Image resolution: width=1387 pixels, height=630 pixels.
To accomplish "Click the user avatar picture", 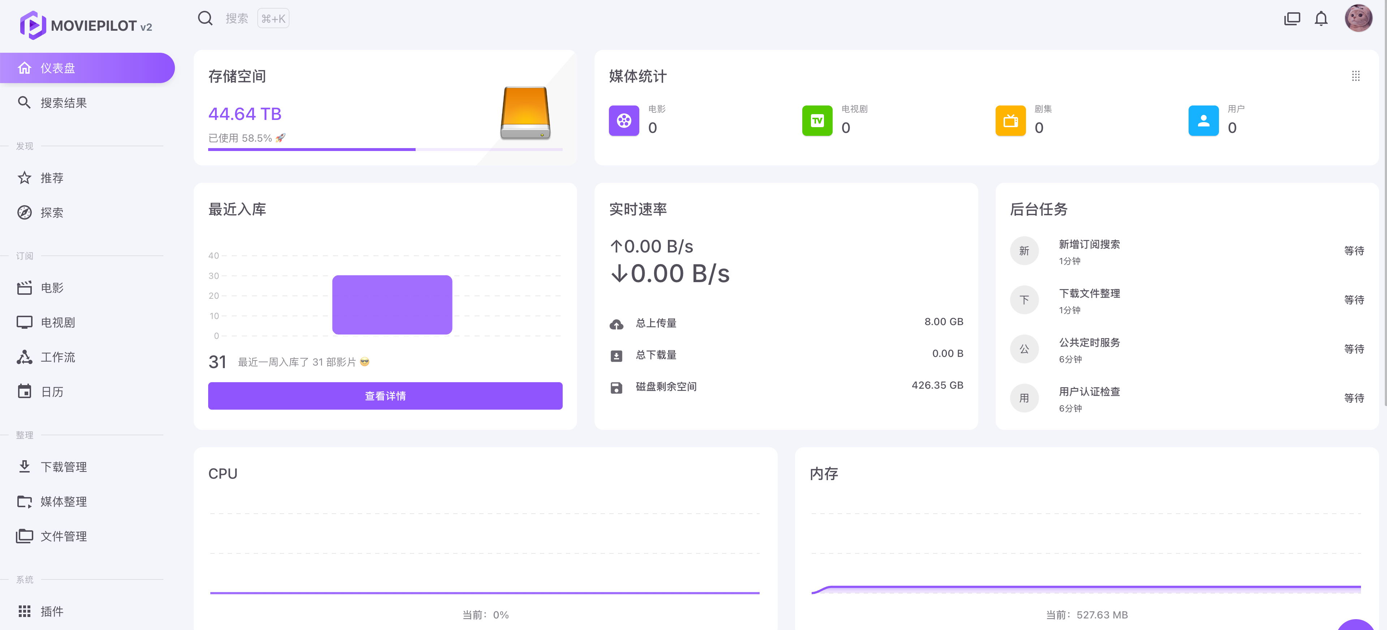I will click(x=1358, y=18).
